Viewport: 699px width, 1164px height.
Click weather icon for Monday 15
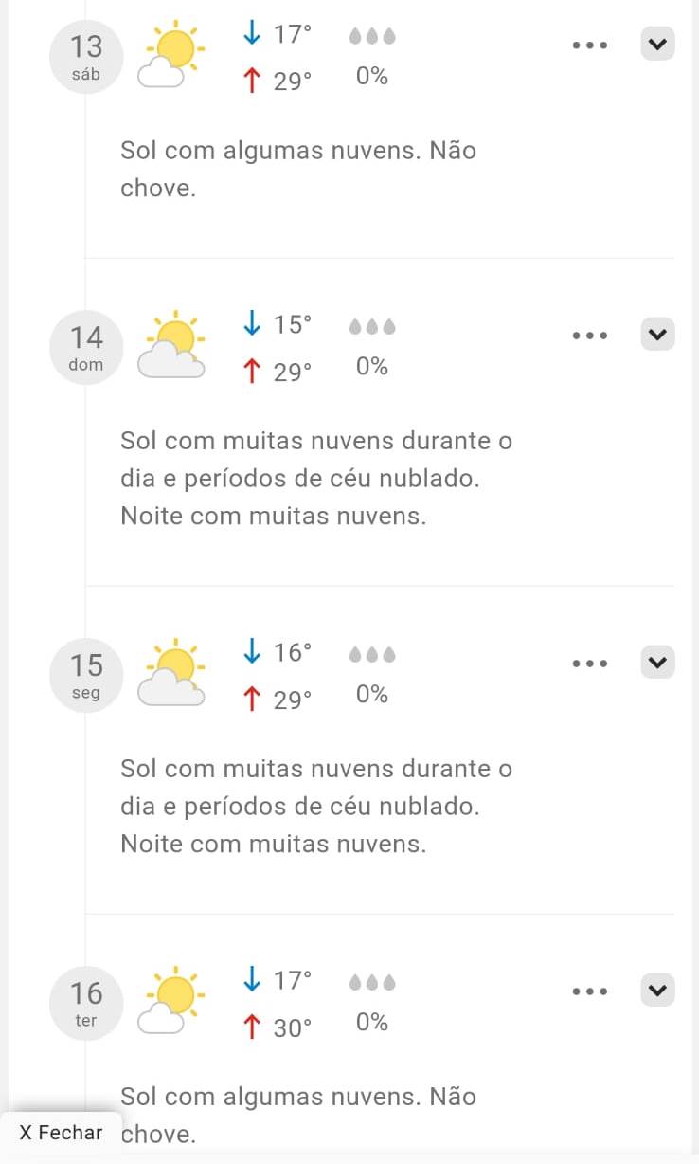coord(172,674)
